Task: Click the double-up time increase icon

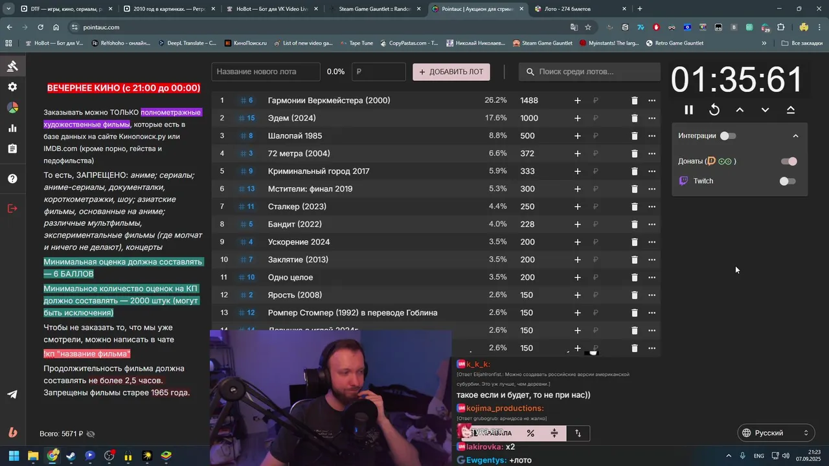Action: [791, 110]
